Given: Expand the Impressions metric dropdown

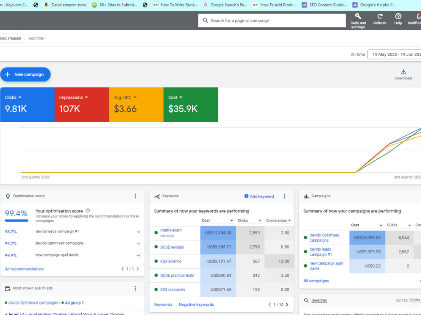Looking at the screenshot, I should coord(86,97).
